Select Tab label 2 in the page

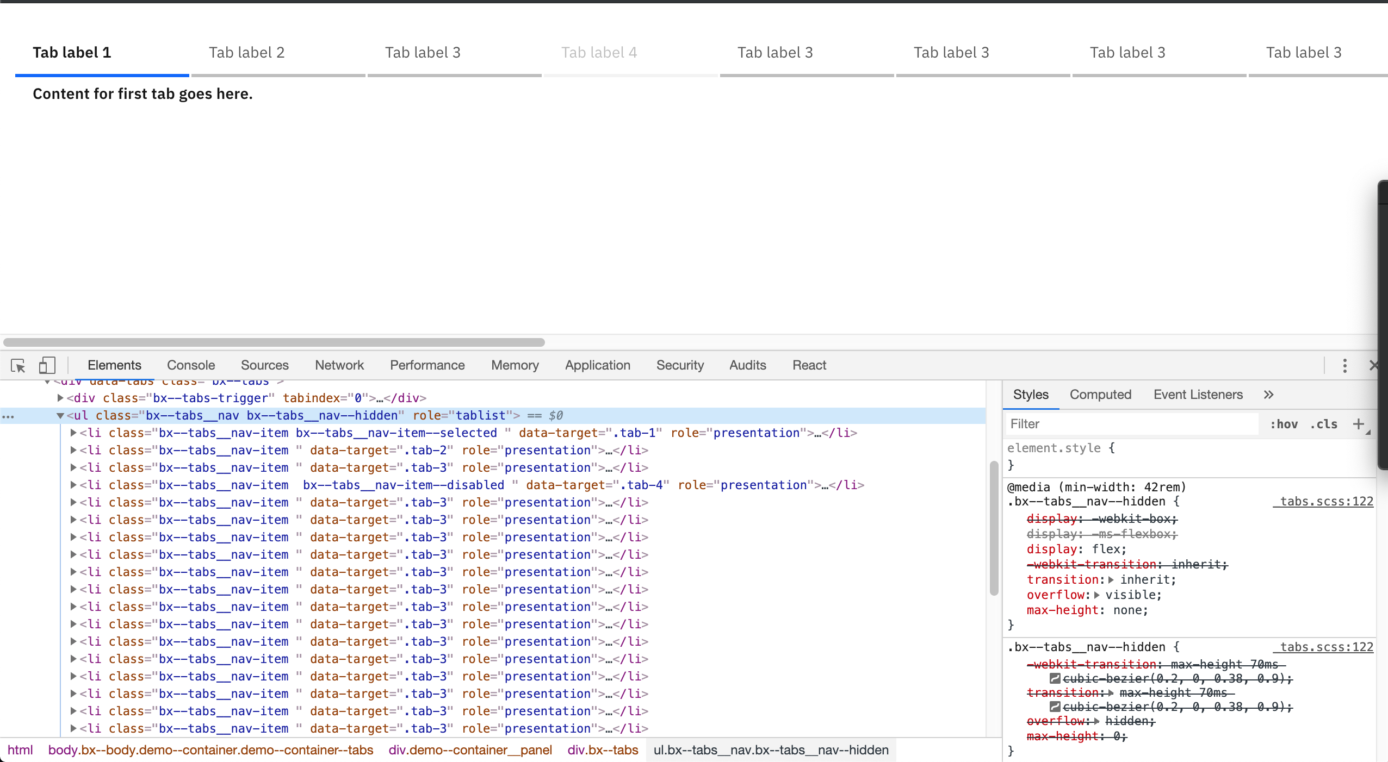(246, 52)
